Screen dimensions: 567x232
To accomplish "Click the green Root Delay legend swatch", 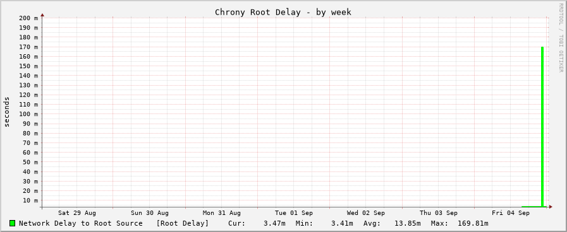I will pyautogui.click(x=12, y=223).
